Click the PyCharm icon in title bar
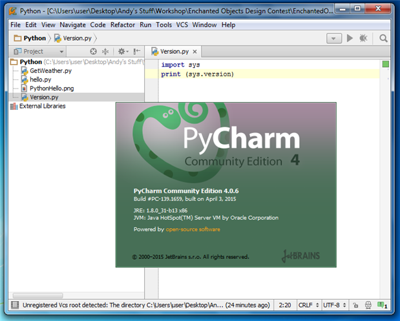 click(x=13, y=11)
